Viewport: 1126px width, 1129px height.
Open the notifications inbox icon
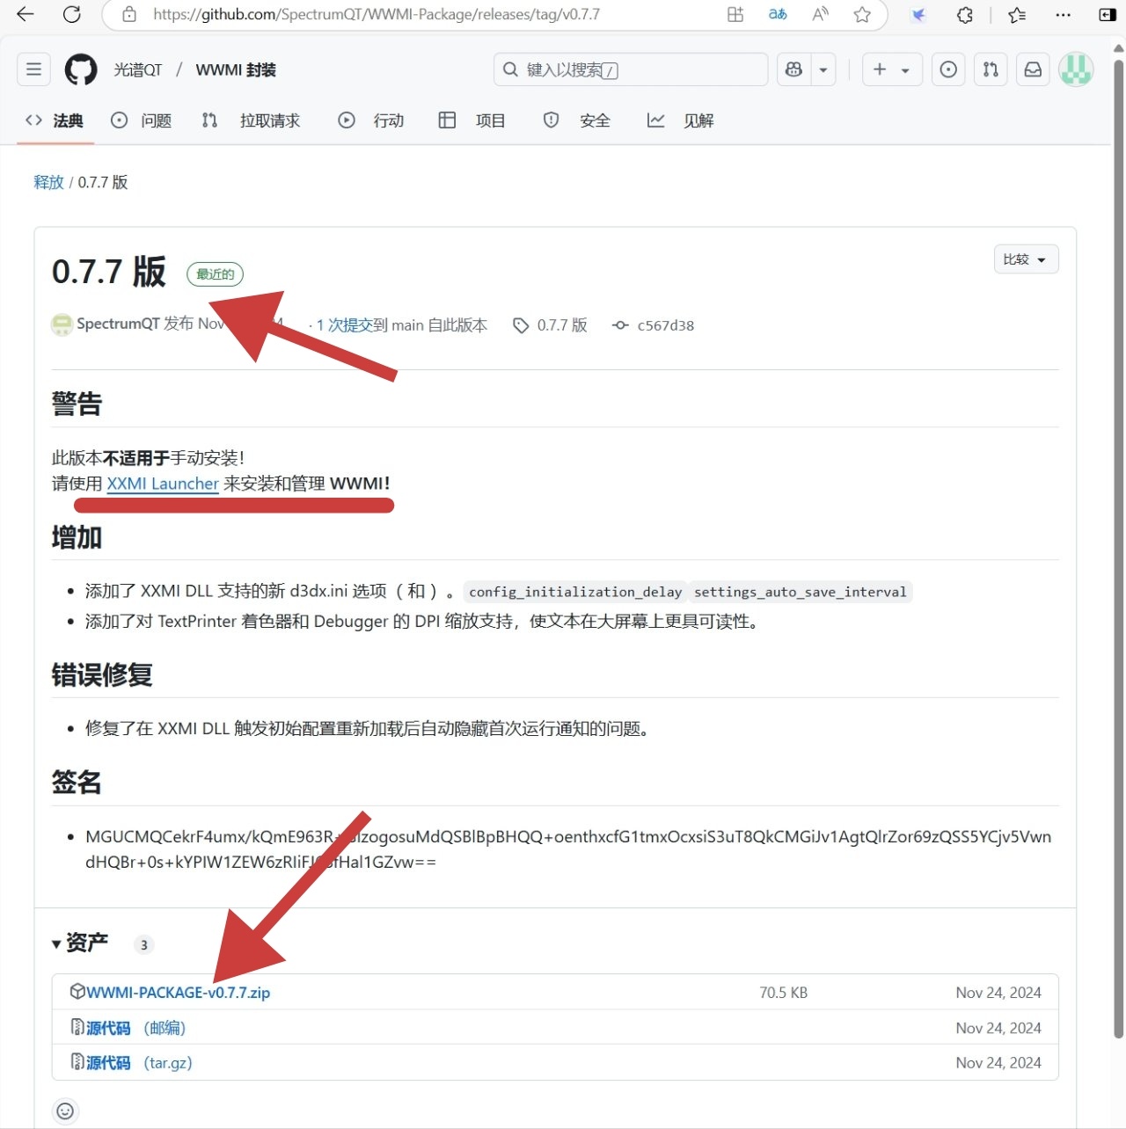[1033, 69]
